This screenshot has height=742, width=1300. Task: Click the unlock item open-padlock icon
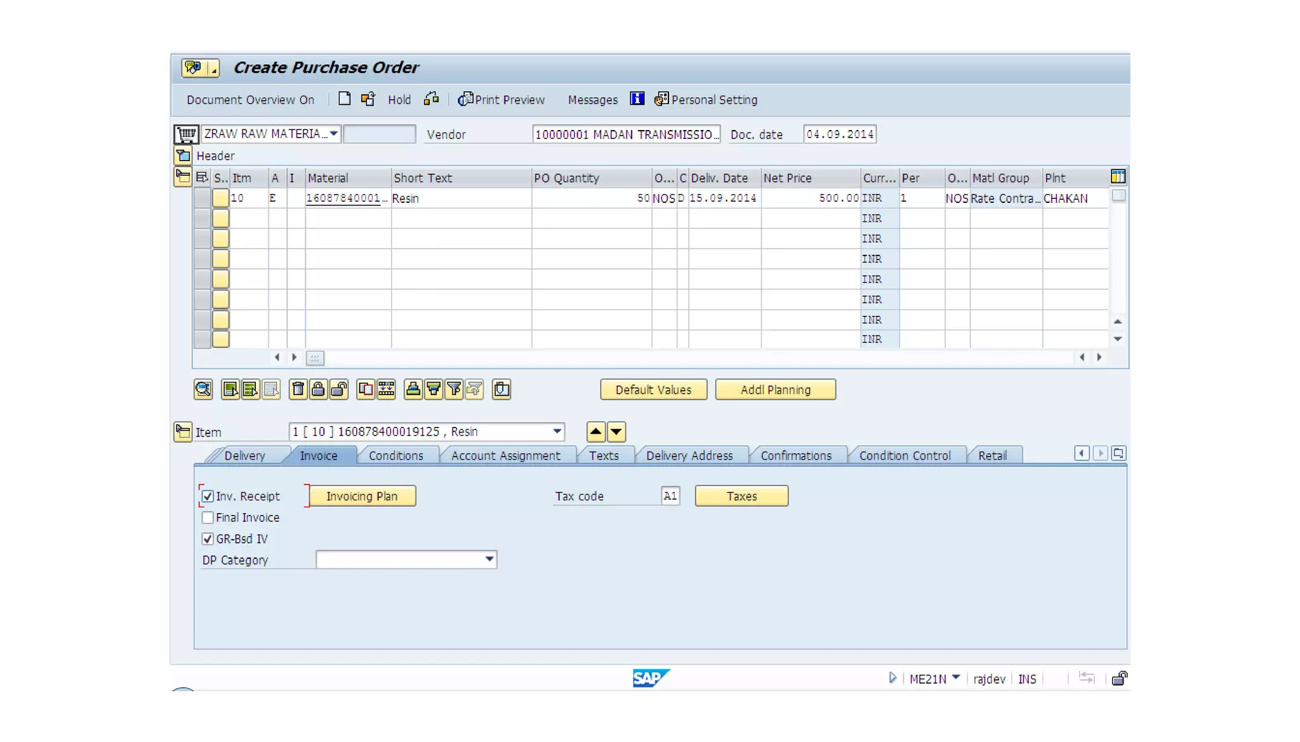(x=339, y=389)
